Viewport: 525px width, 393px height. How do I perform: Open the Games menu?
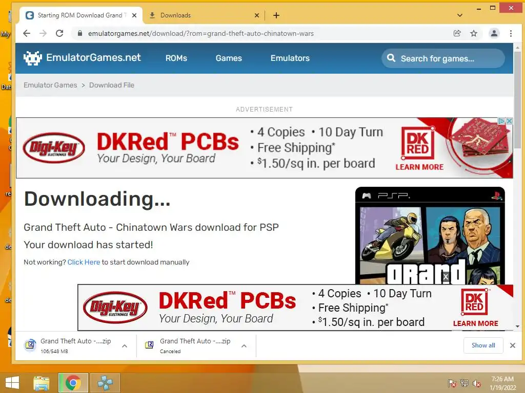[x=229, y=58]
